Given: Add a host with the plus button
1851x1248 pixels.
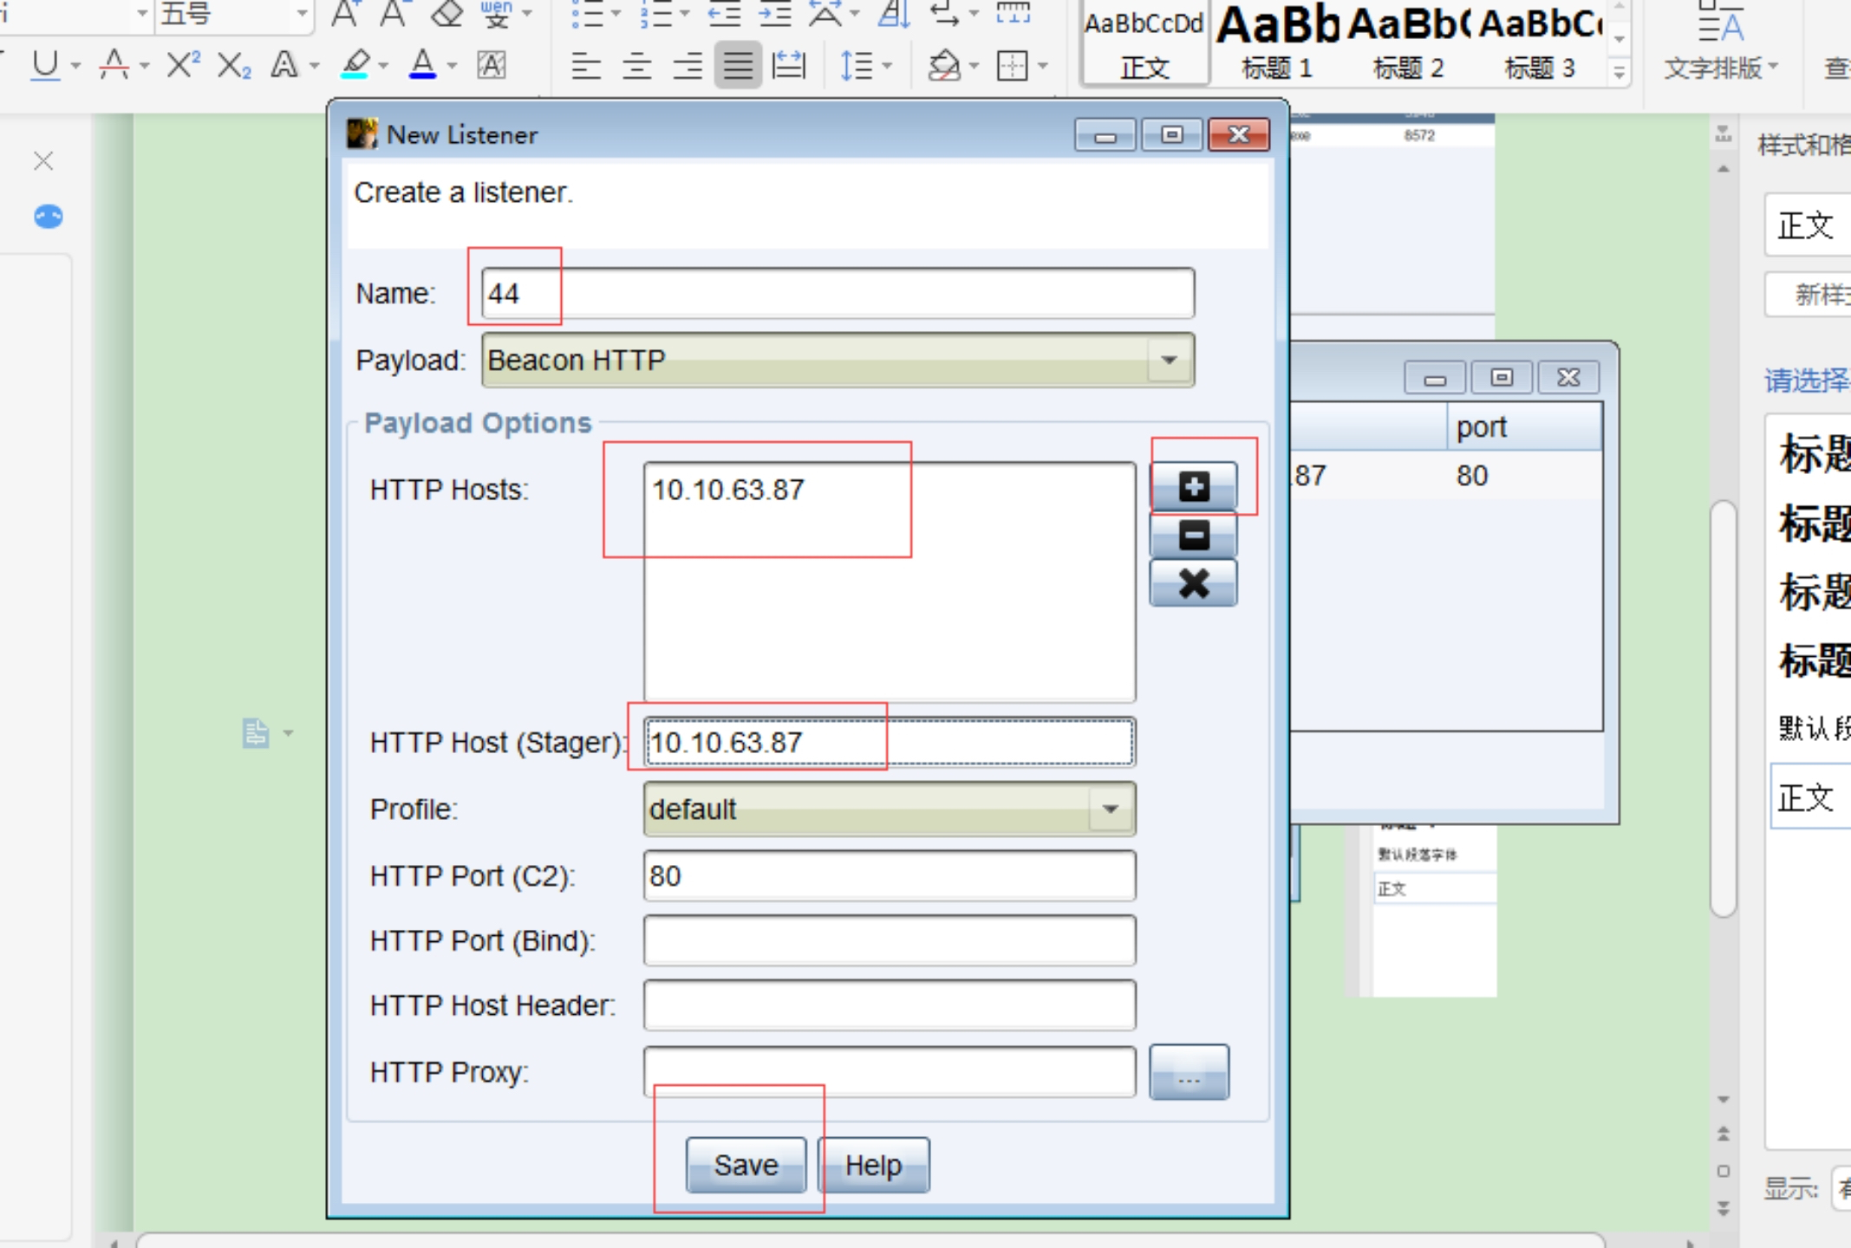Looking at the screenshot, I should [x=1193, y=487].
